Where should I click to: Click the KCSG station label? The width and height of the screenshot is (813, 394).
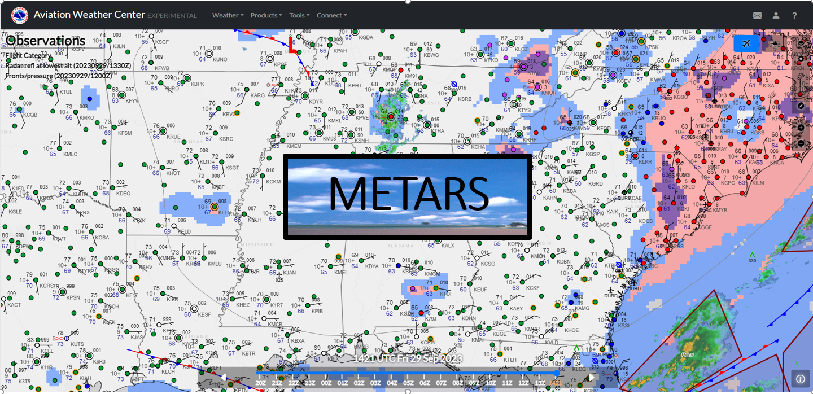point(488,264)
